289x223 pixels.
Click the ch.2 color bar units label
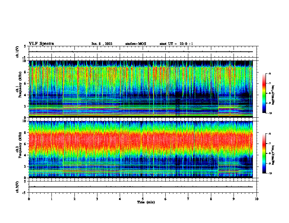[x=273, y=155]
